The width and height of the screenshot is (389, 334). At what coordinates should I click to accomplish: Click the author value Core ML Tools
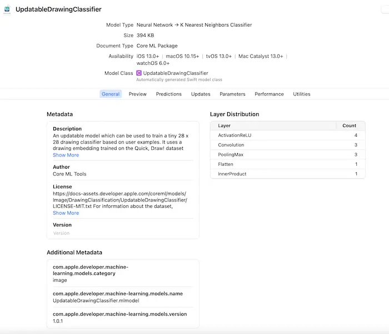pyautogui.click(x=69, y=174)
